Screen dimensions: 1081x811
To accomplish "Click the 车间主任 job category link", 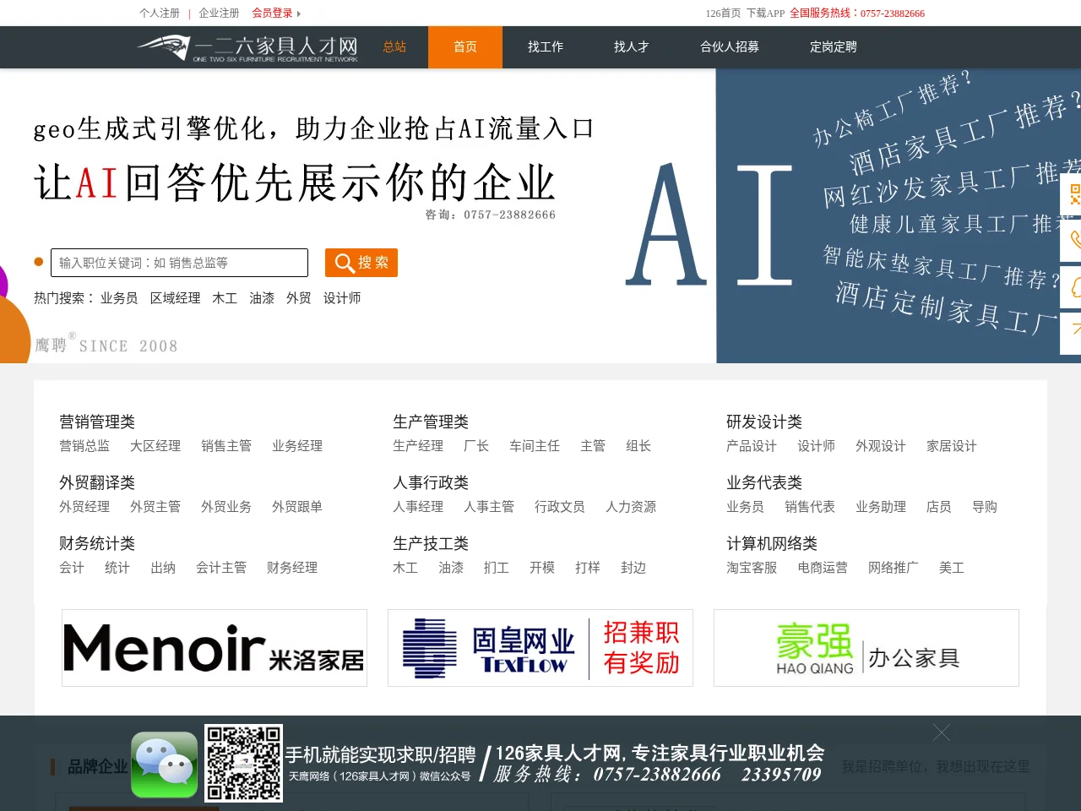I will [x=535, y=446].
